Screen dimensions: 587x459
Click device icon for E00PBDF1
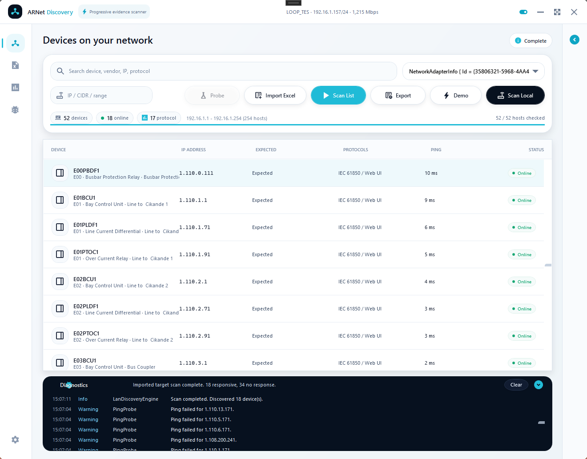[x=60, y=173]
